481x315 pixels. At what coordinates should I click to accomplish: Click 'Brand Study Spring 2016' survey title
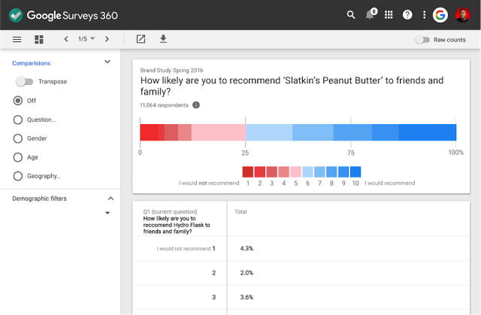pyautogui.click(x=171, y=70)
